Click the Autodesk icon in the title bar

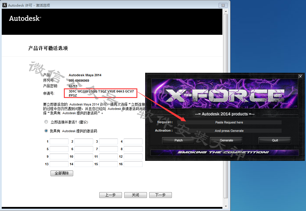tap(4, 5)
